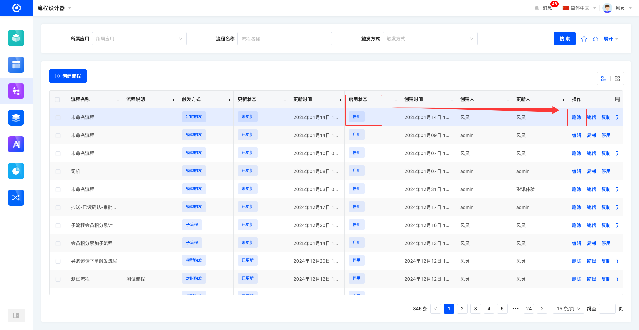Click the shuffle arrows sidebar icon

pyautogui.click(x=16, y=198)
